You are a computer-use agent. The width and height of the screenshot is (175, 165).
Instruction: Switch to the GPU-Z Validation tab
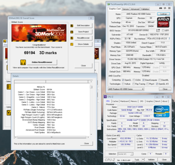point(145,9)
